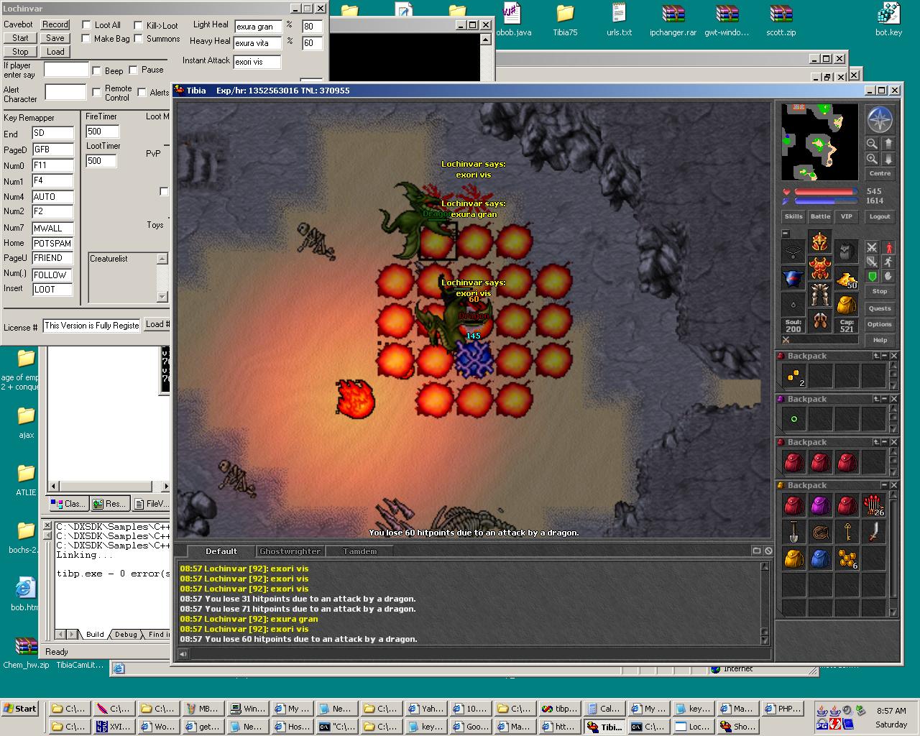
Task: Enable the Make Bag checkbox
Action: coord(86,39)
